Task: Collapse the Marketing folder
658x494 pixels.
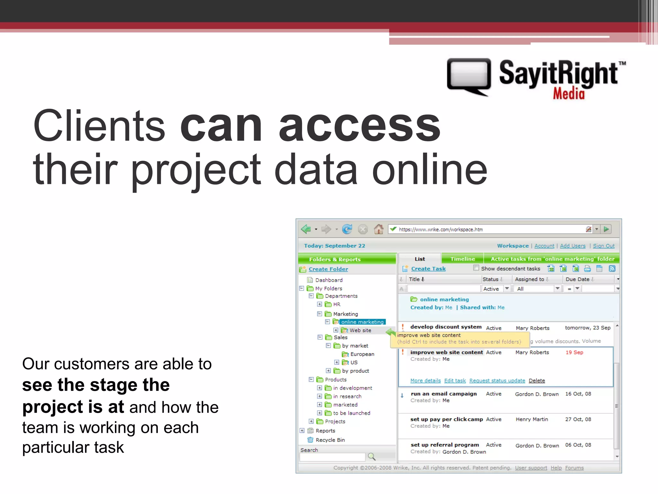Action: pos(320,314)
